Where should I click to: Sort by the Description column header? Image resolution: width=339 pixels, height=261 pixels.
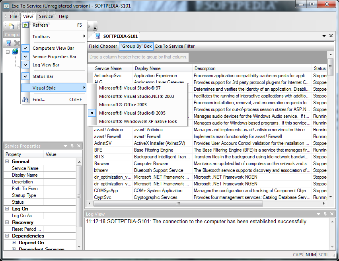tap(252, 68)
